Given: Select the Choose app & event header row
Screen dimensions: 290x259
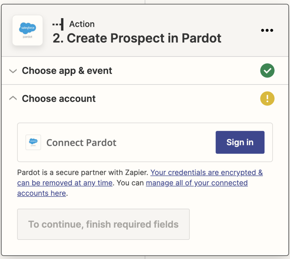Looking at the screenshot, I should 67,70.
